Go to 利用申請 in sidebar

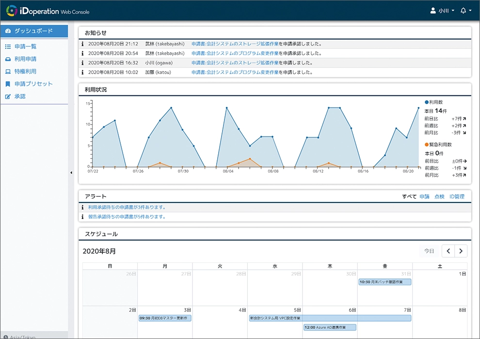point(25,59)
